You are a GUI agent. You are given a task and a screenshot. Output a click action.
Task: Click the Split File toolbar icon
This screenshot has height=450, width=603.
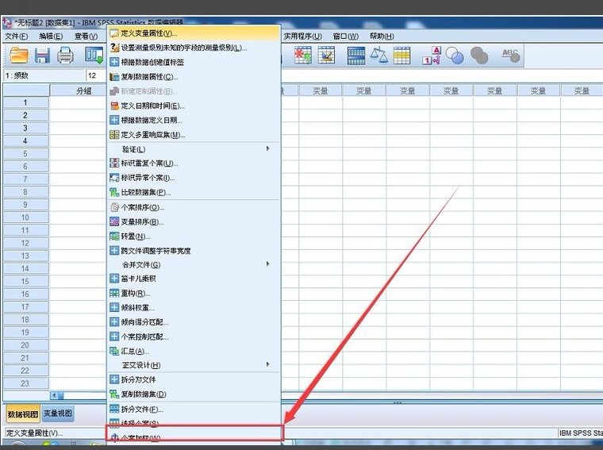coord(356,56)
